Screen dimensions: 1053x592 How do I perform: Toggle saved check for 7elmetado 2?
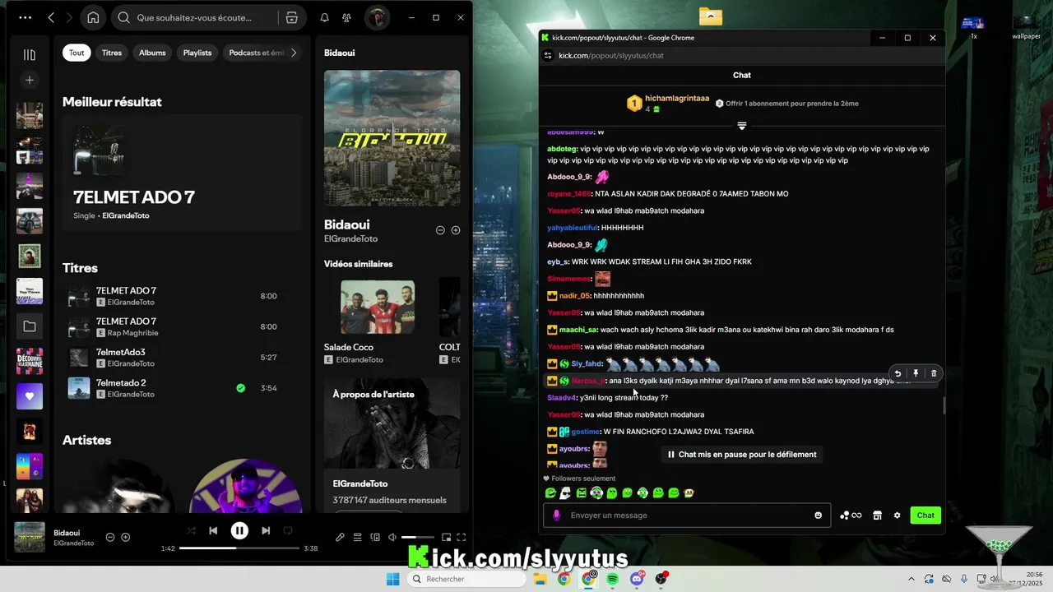point(240,388)
